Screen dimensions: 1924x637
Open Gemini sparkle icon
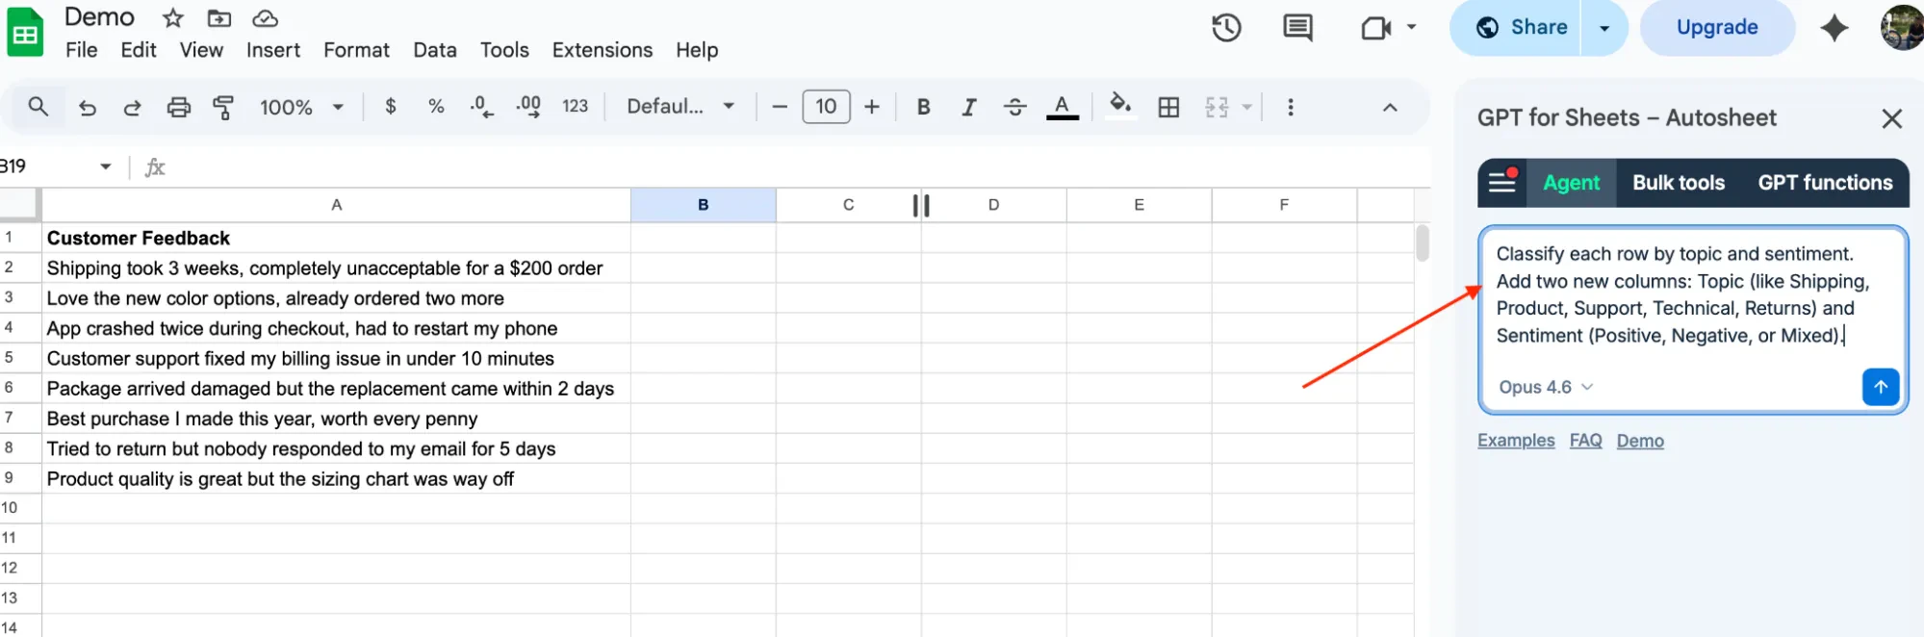tap(1834, 28)
